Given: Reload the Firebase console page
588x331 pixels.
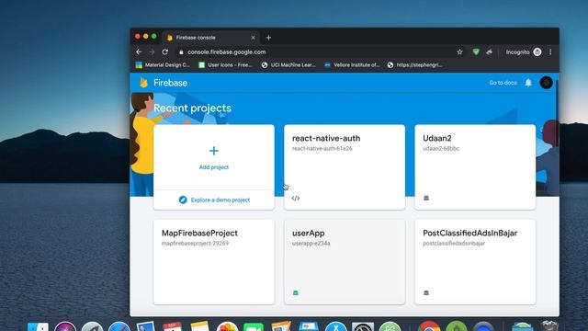Looking at the screenshot, I should [165, 51].
